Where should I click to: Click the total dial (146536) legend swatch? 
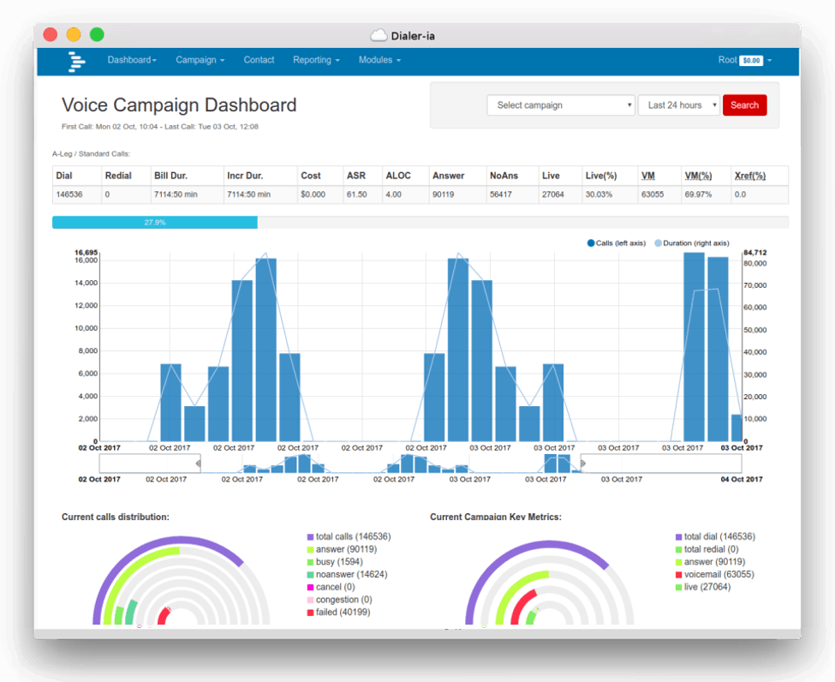click(679, 537)
